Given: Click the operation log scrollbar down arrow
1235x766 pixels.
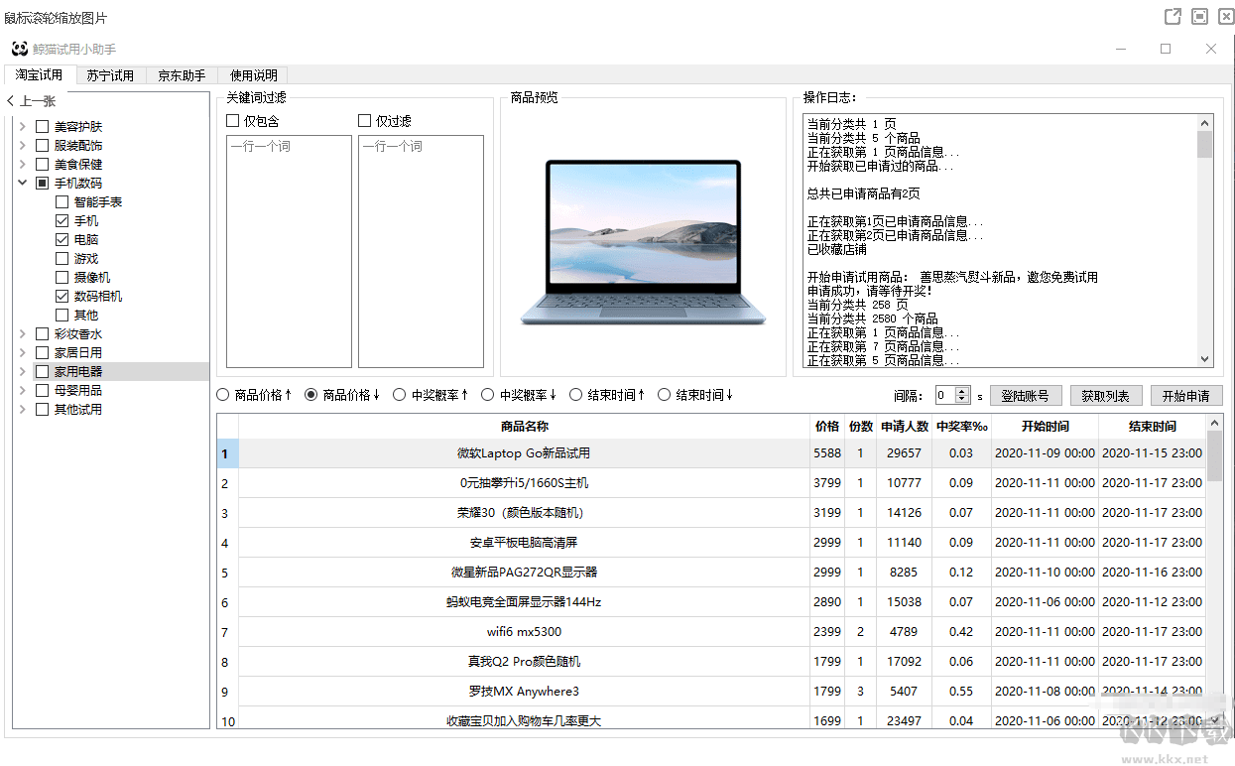Looking at the screenshot, I should 1205,360.
